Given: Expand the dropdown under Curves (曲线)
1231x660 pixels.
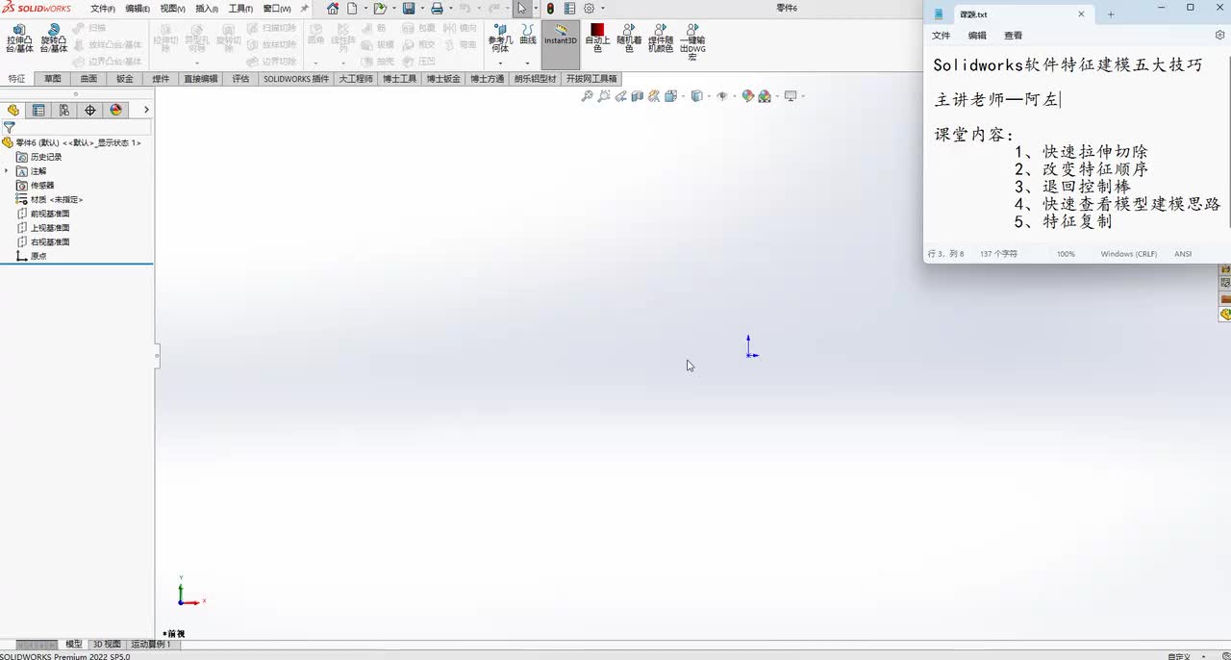Looking at the screenshot, I should point(528,63).
